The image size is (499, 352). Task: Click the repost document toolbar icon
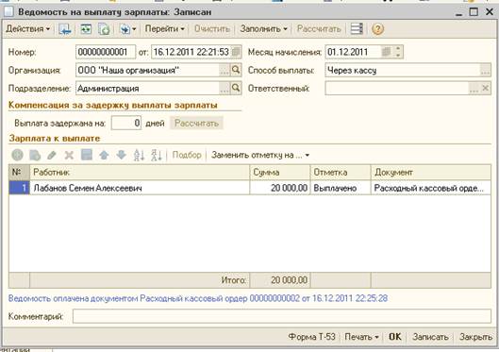[x=86, y=29]
